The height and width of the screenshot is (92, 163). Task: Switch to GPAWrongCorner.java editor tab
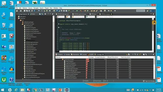(x=79, y=14)
